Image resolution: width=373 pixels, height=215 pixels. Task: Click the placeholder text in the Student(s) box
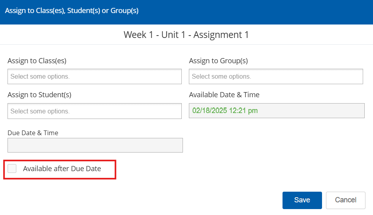(40, 111)
